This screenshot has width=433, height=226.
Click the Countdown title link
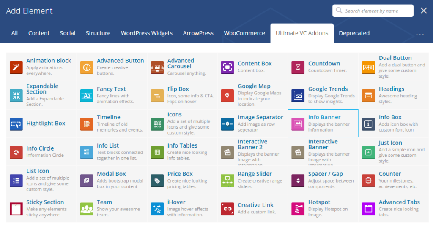(x=324, y=63)
